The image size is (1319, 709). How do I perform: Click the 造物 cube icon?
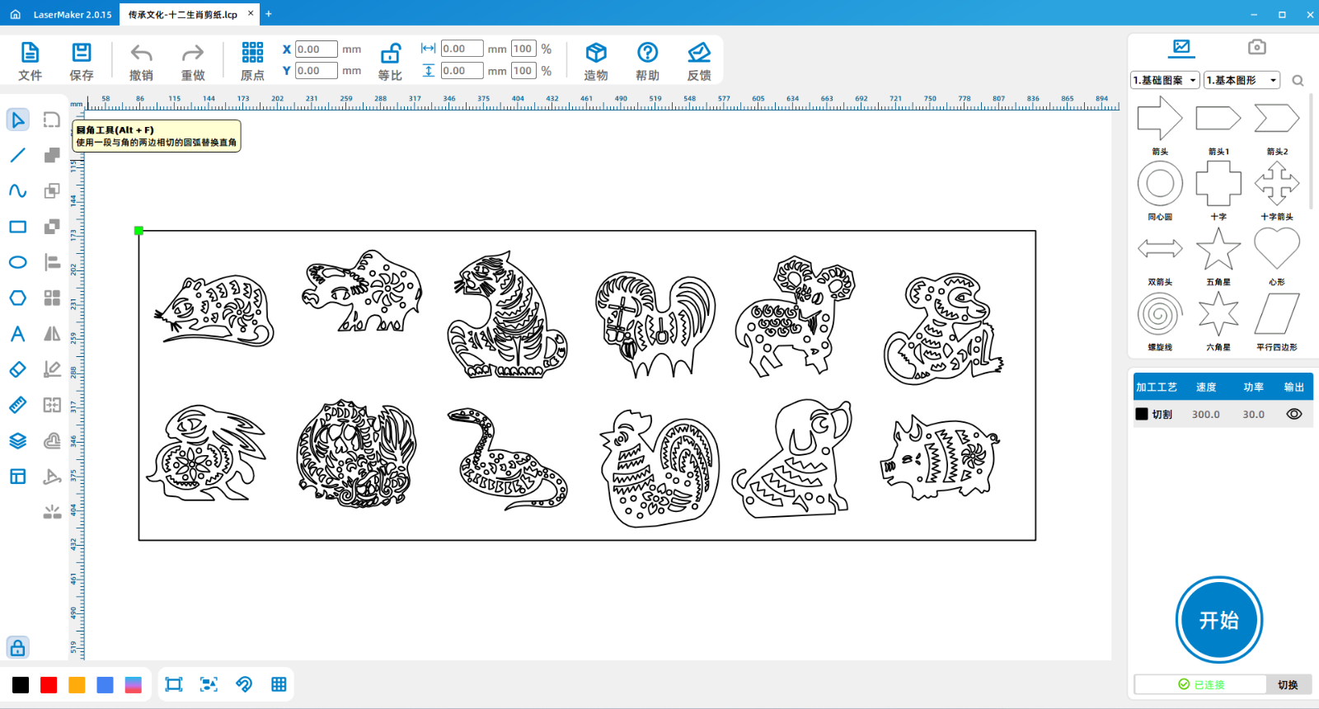(x=595, y=54)
